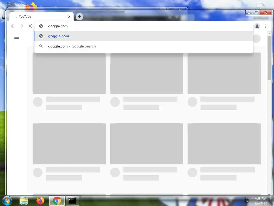This screenshot has height=206, width=274.
Task: Click the network tray icon
Action: [247, 201]
